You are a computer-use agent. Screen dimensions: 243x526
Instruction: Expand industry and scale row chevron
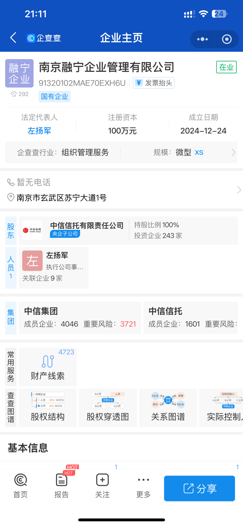point(234,152)
